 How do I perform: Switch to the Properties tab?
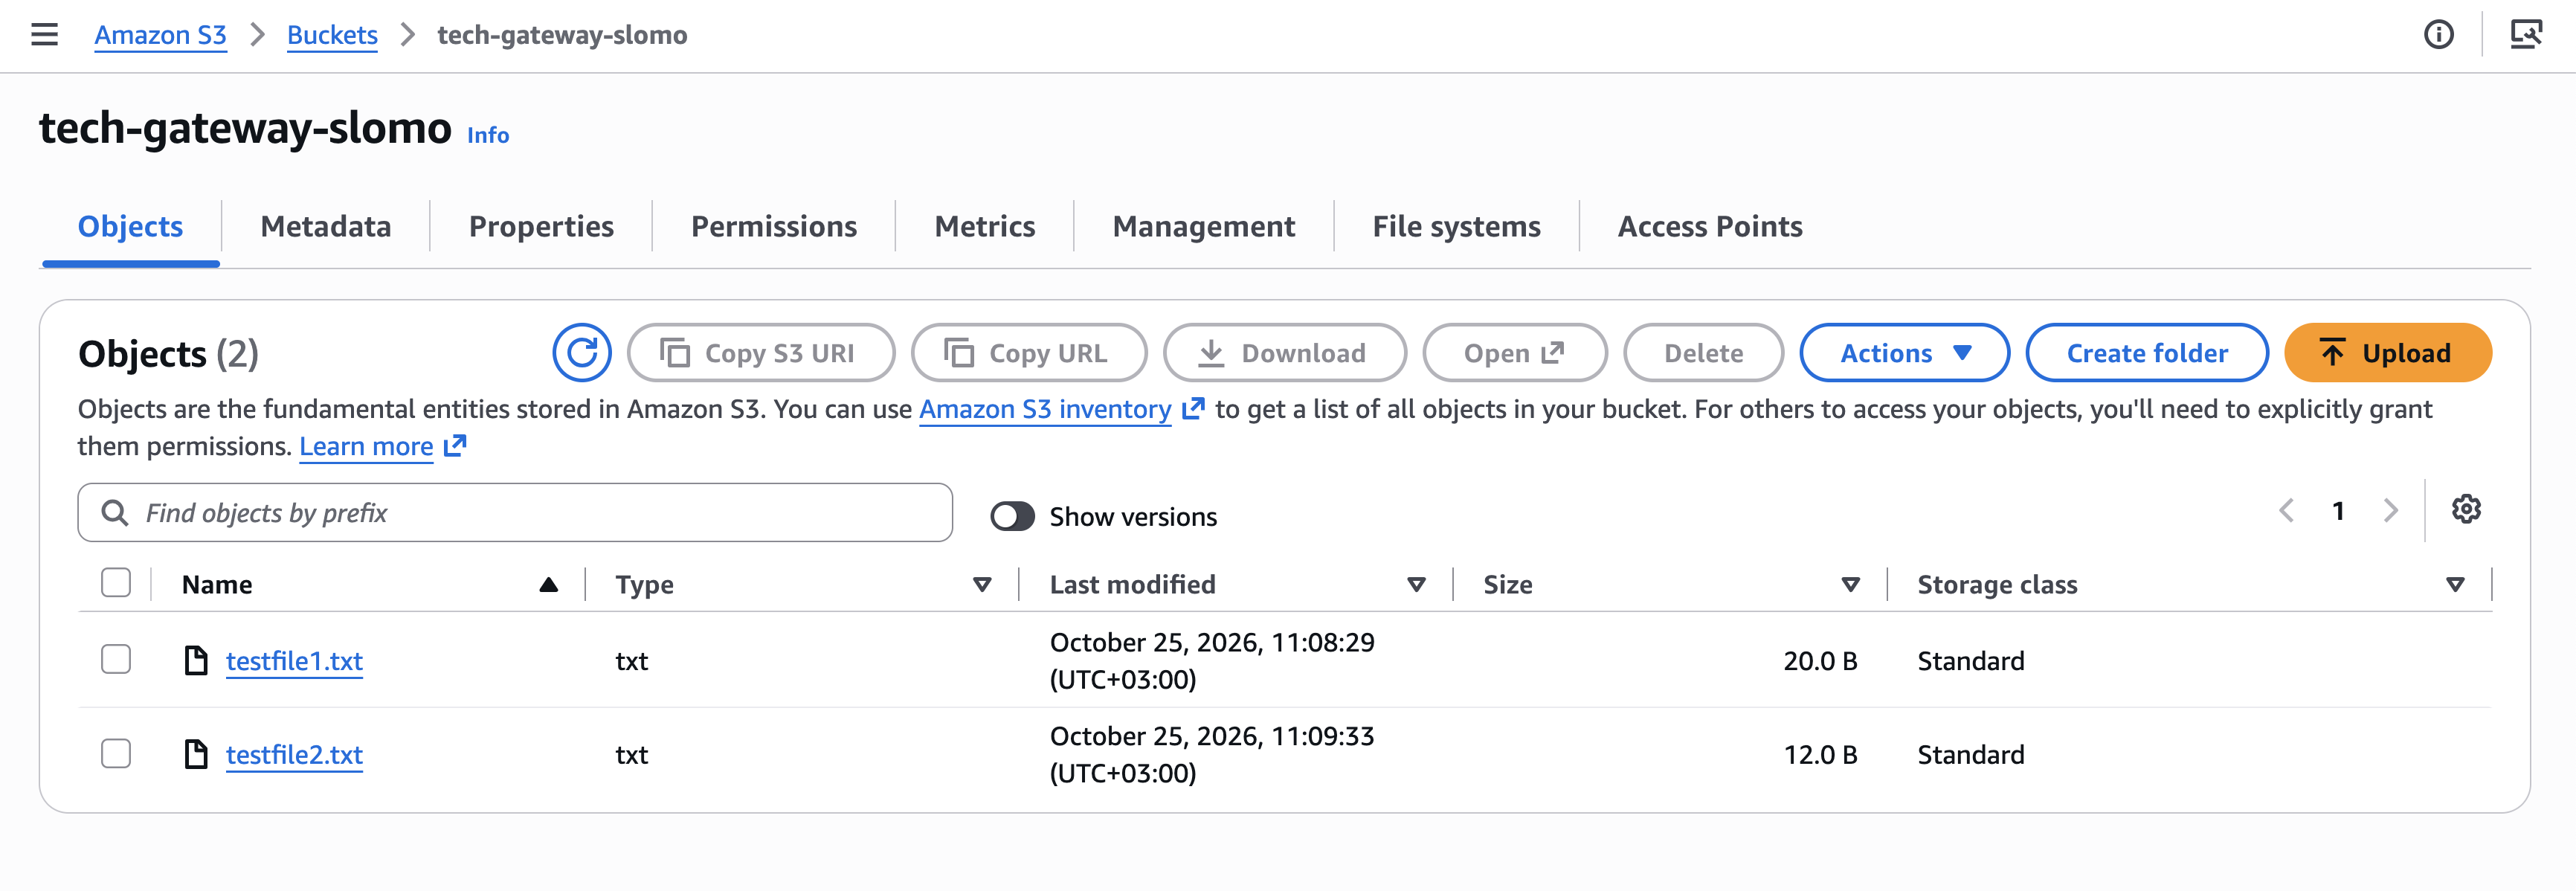pyautogui.click(x=541, y=227)
